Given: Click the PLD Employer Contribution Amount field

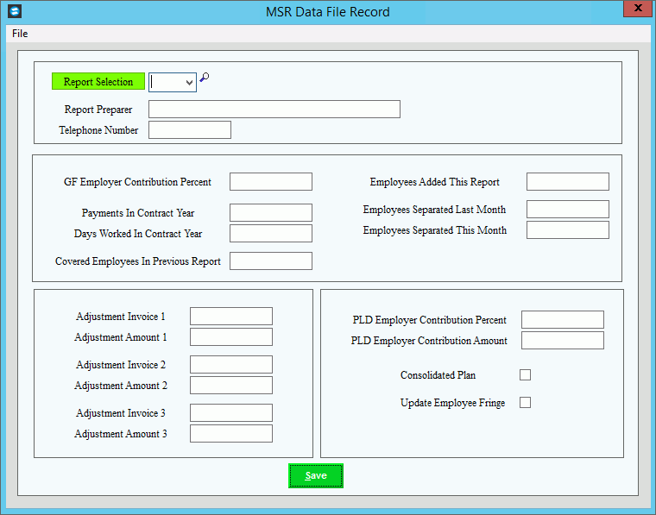Looking at the screenshot, I should (562, 341).
